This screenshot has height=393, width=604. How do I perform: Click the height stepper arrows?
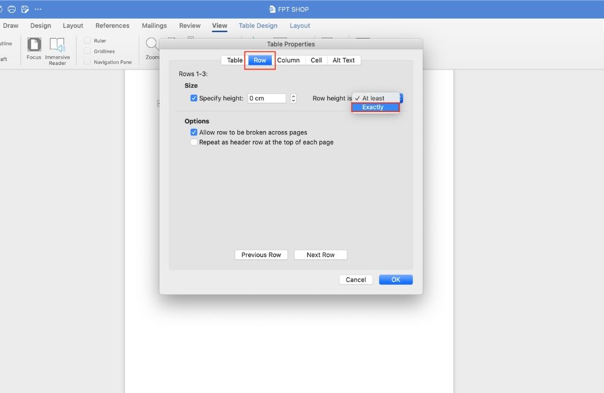tap(293, 99)
